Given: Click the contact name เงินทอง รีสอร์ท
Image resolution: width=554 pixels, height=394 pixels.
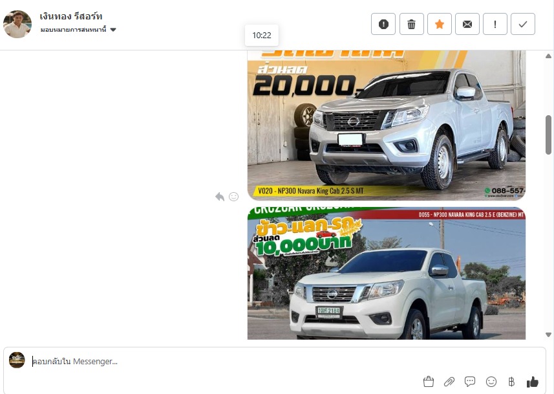Looking at the screenshot, I should (x=70, y=16).
